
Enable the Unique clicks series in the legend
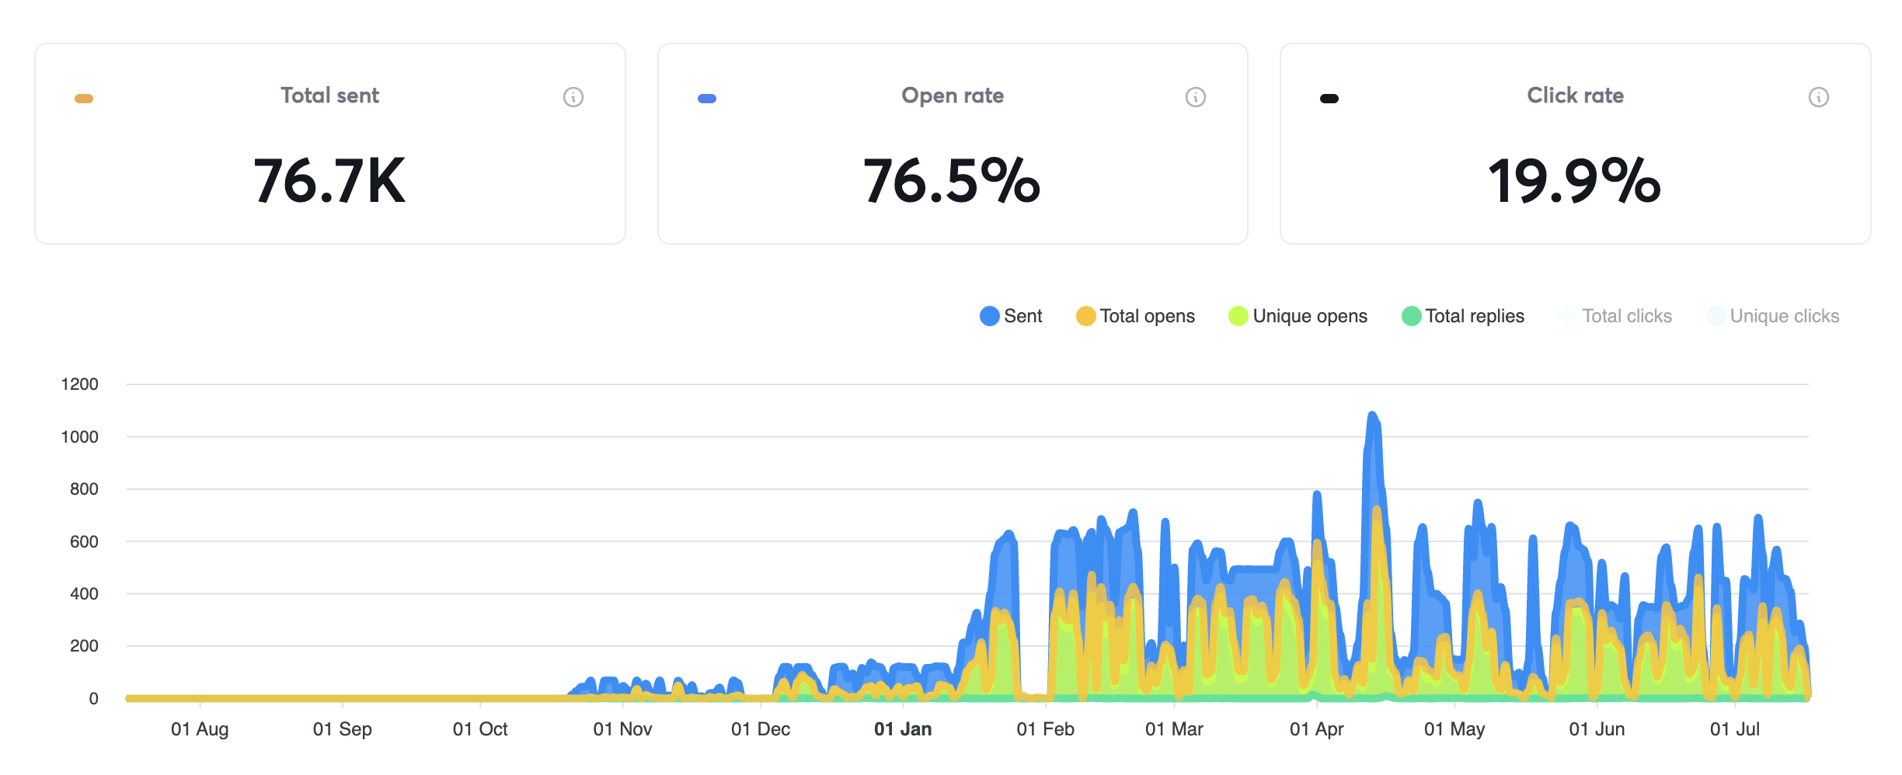[x=1775, y=316]
